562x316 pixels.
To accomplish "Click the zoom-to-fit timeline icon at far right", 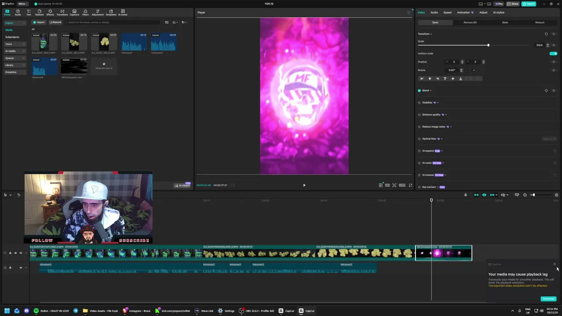I will 556,195.
